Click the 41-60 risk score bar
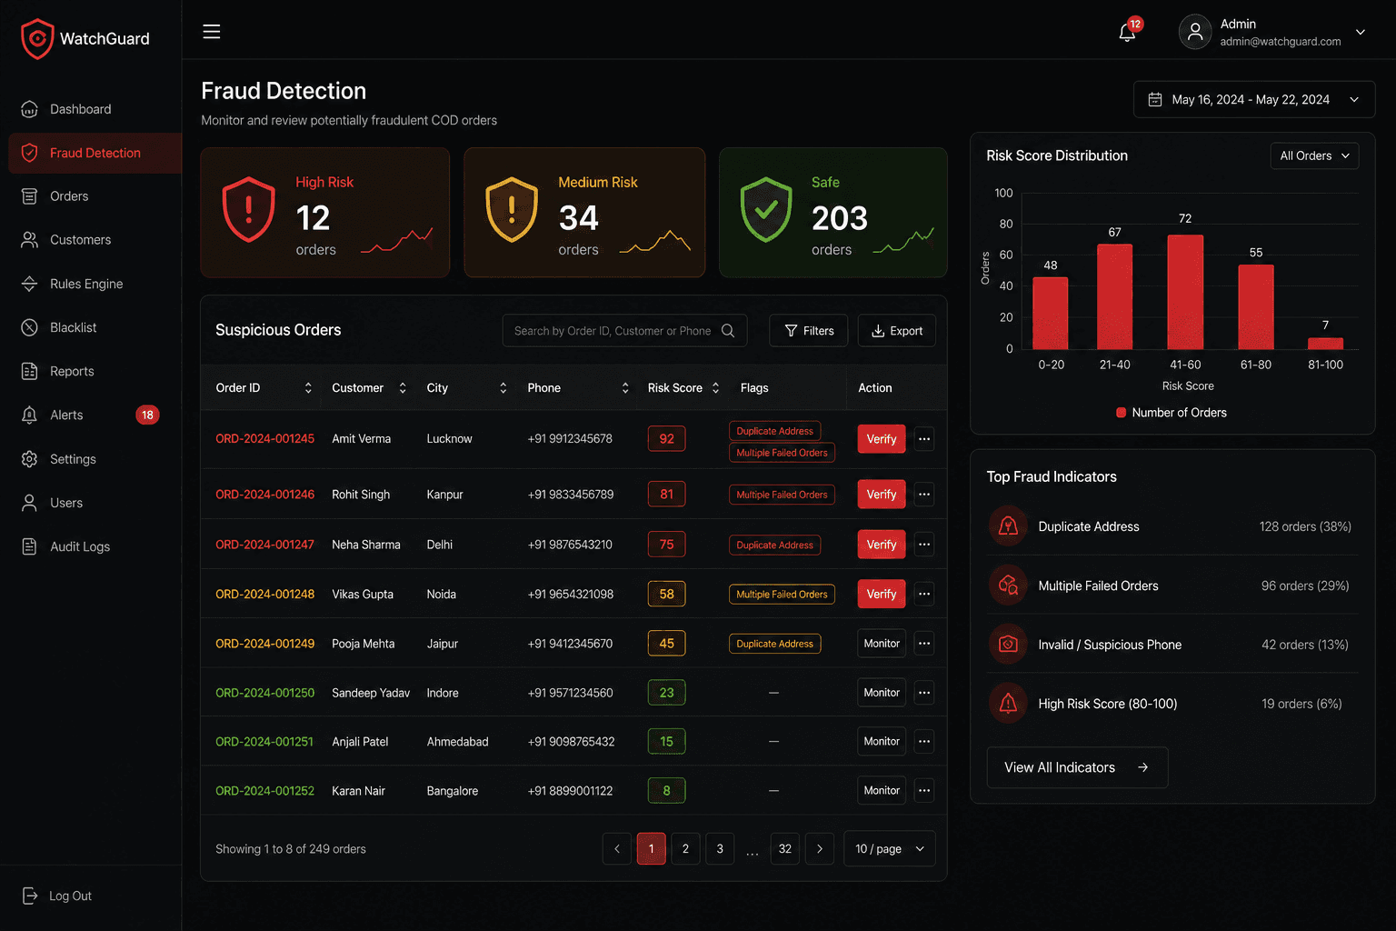This screenshot has width=1396, height=931. pyautogui.click(x=1185, y=292)
